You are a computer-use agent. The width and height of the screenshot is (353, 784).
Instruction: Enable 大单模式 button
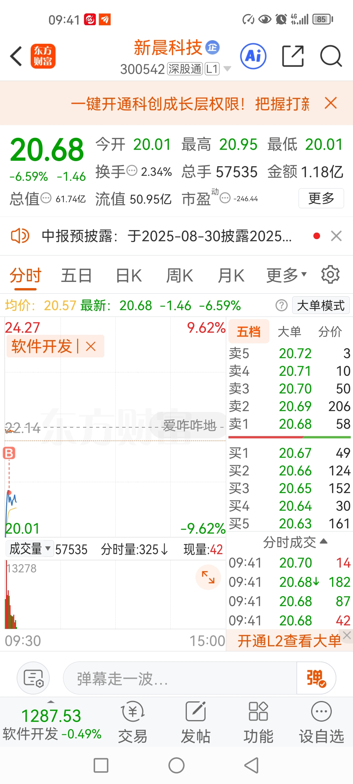coord(321,305)
